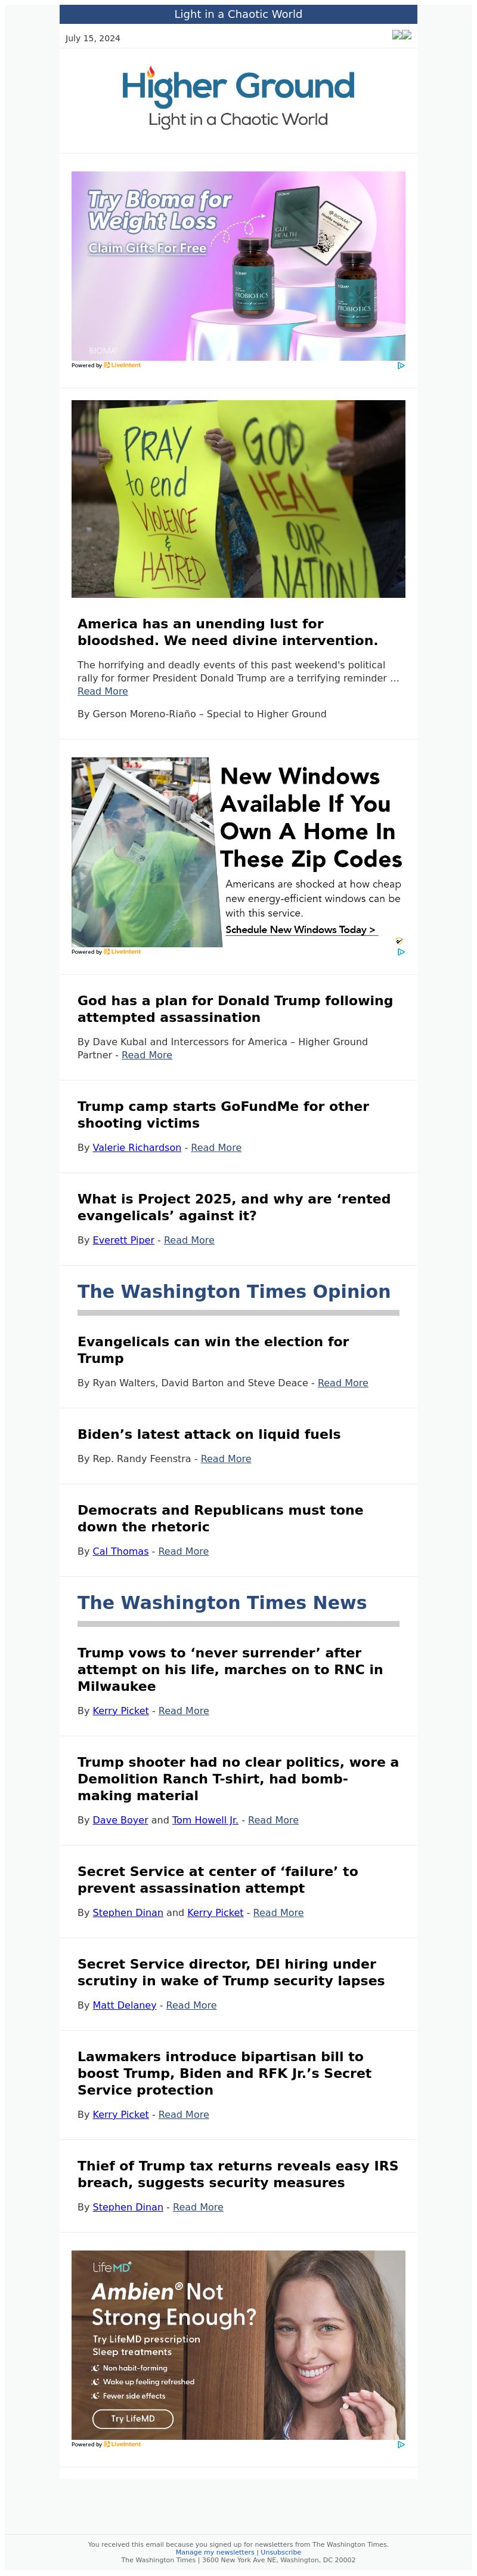Open Everett Piper author link

click(124, 1239)
